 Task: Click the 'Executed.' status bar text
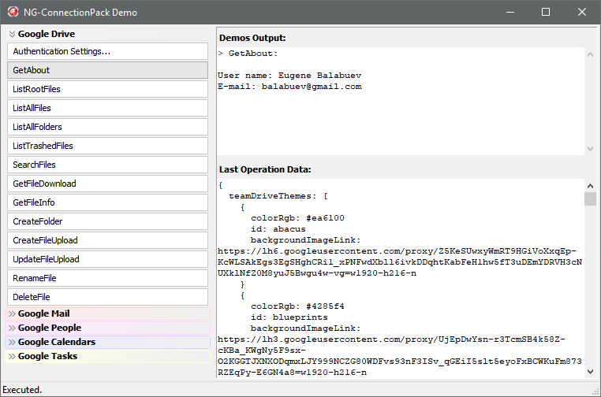click(x=22, y=390)
